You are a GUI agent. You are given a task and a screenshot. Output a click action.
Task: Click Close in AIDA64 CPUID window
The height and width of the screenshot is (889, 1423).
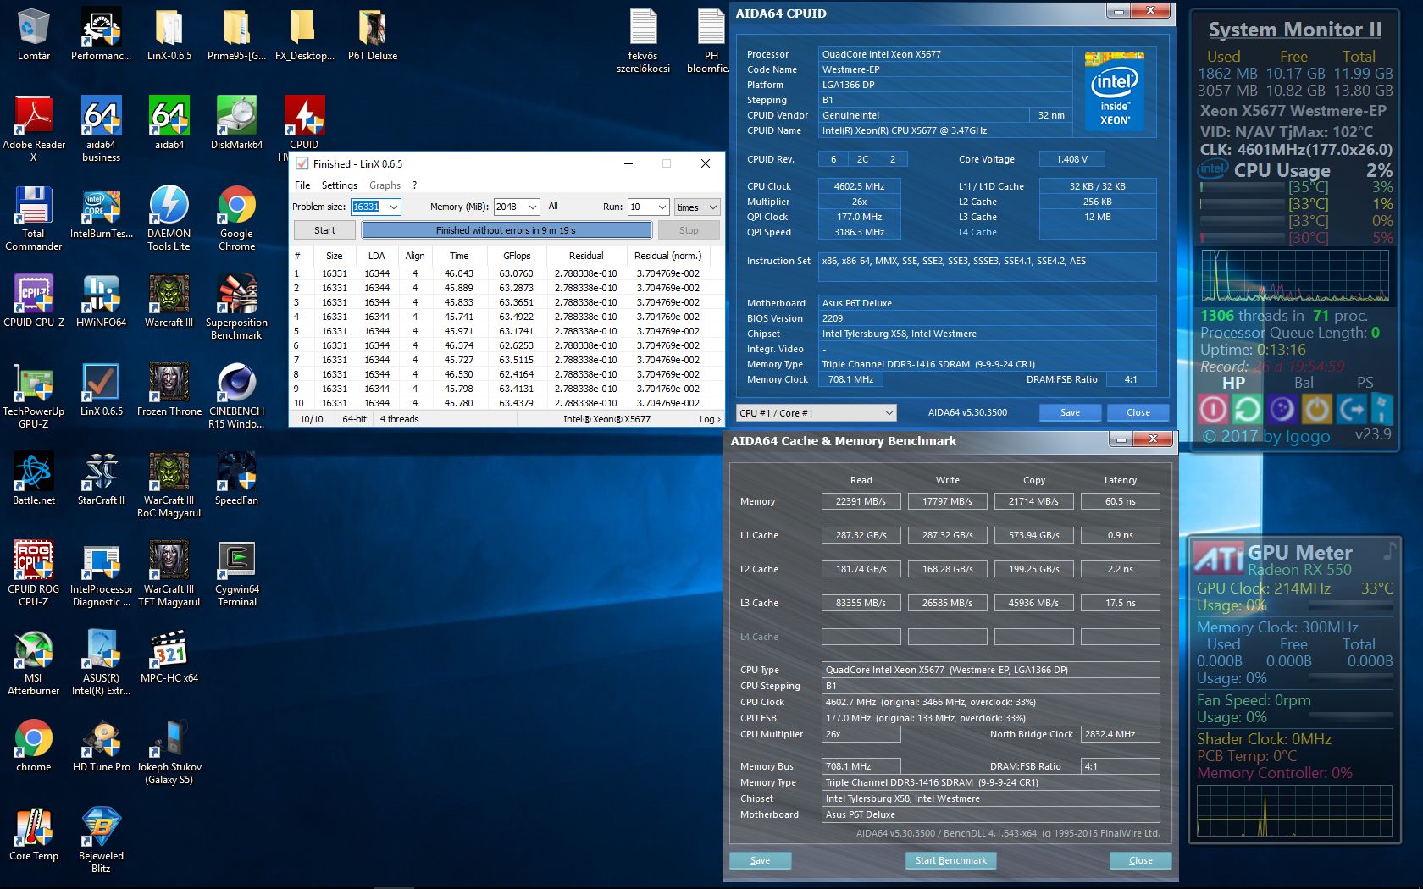(x=1138, y=412)
